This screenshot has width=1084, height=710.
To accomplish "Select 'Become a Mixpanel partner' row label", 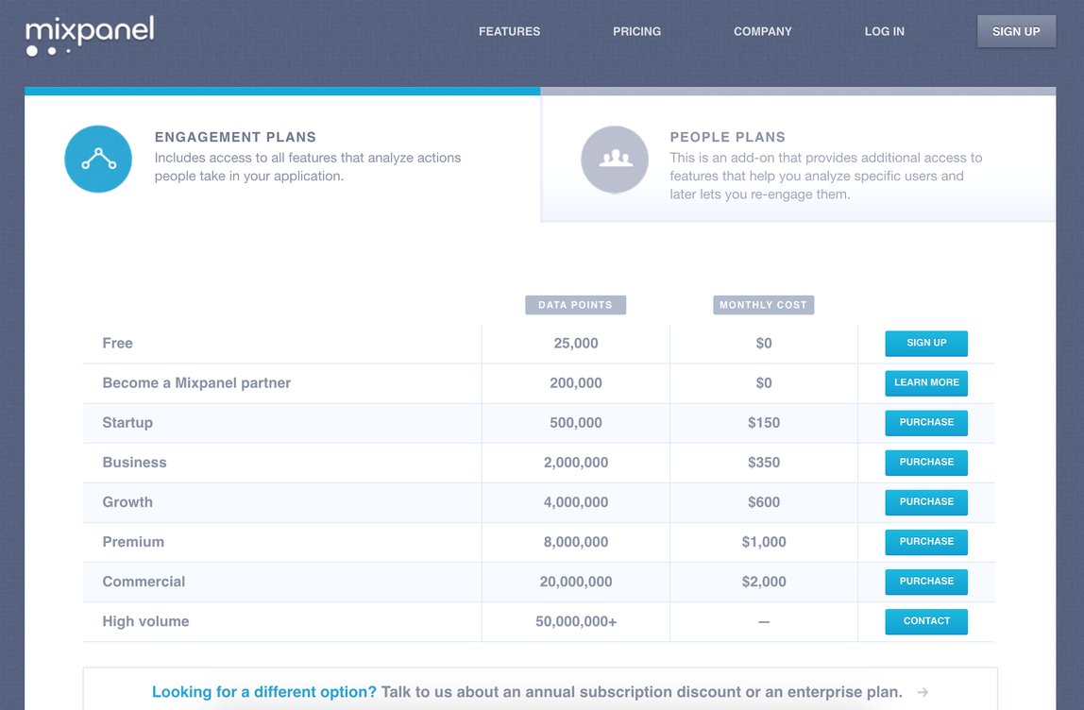I will [196, 383].
